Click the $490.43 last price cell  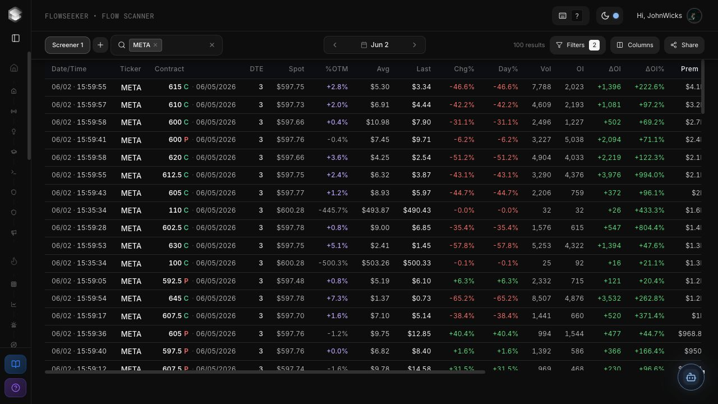(417, 210)
